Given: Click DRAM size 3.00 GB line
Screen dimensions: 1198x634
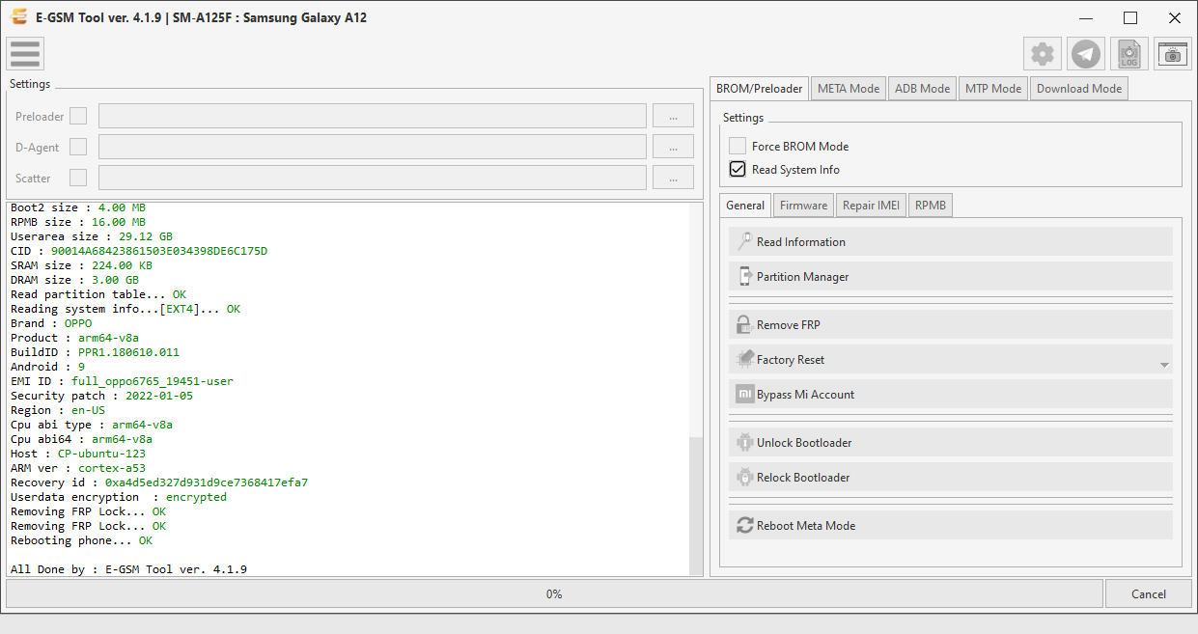Looking at the screenshot, I should tap(74, 280).
